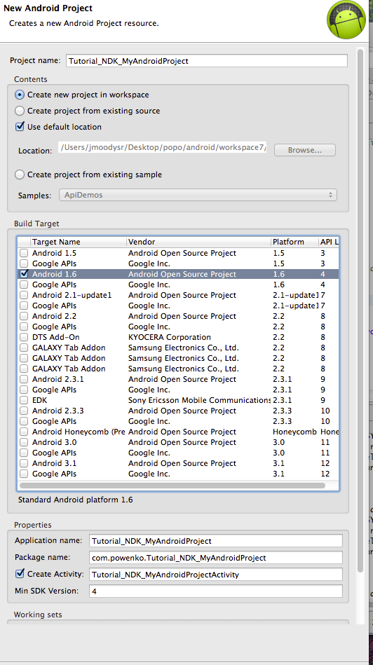Check the Android 3.0 target checkbox
373x665 pixels.
coord(24,442)
